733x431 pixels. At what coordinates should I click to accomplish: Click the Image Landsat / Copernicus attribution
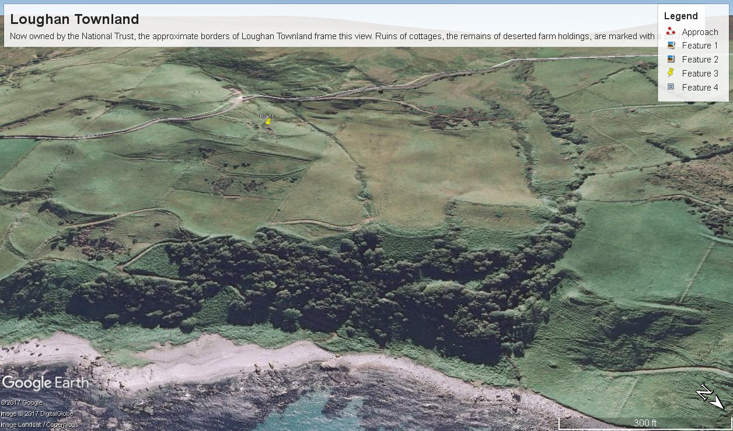(x=39, y=425)
